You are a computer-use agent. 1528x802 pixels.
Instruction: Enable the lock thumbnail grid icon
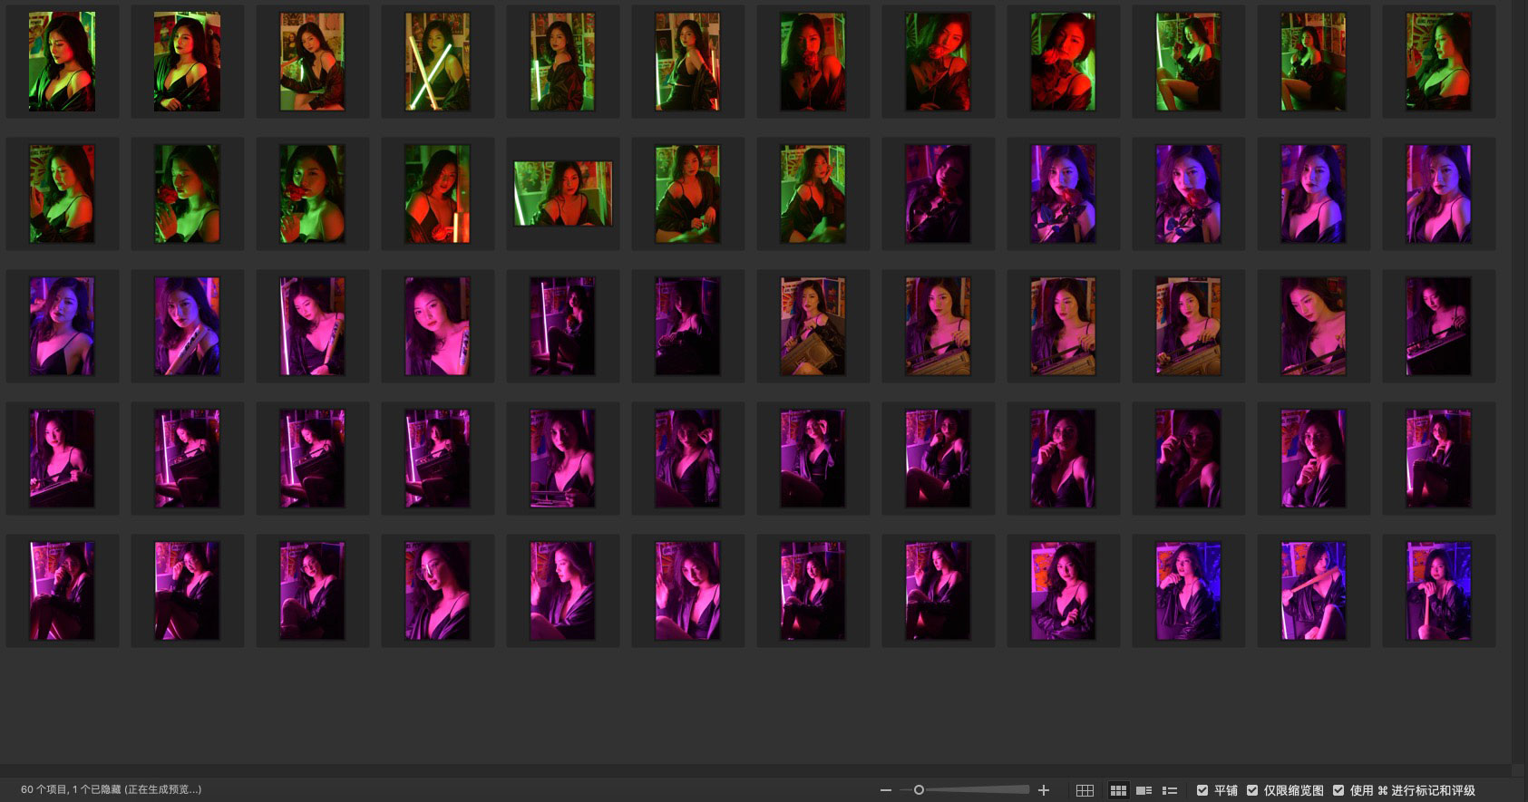point(1085,790)
